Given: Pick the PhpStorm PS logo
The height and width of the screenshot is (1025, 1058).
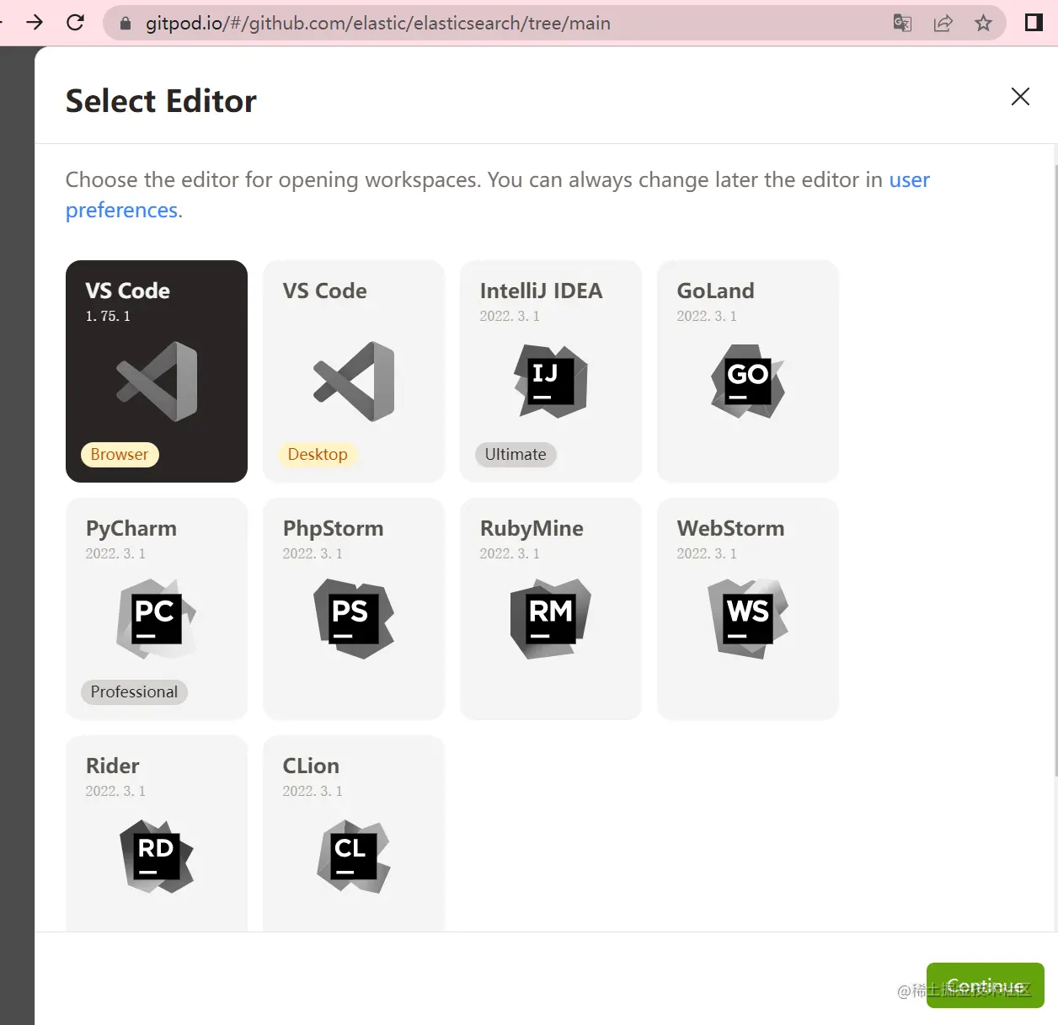Looking at the screenshot, I should click(354, 619).
